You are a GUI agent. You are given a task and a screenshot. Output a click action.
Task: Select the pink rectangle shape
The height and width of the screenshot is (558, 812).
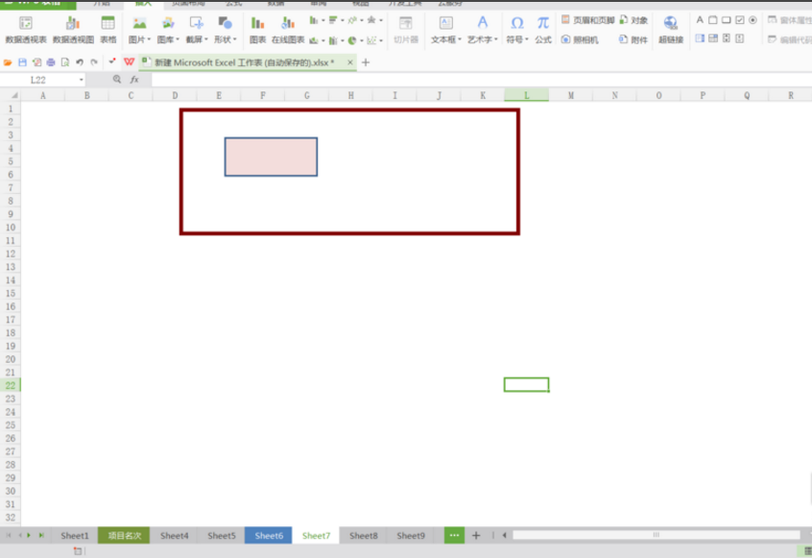click(271, 157)
